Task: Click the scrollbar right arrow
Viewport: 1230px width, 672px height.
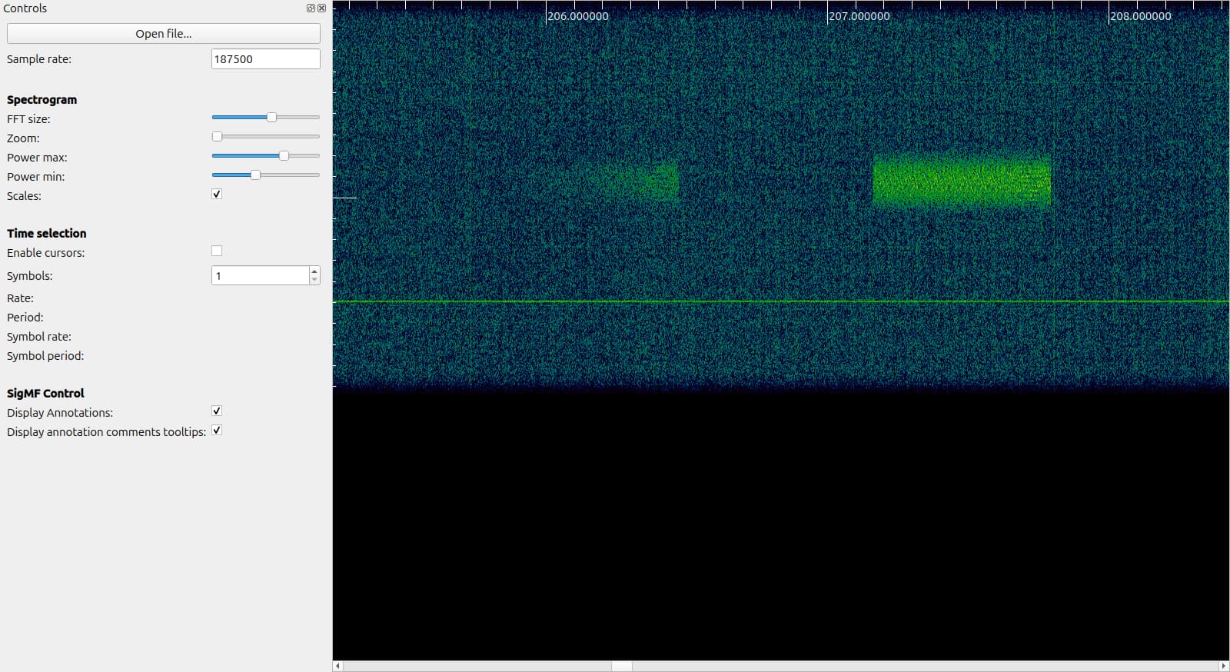Action: 1224,666
